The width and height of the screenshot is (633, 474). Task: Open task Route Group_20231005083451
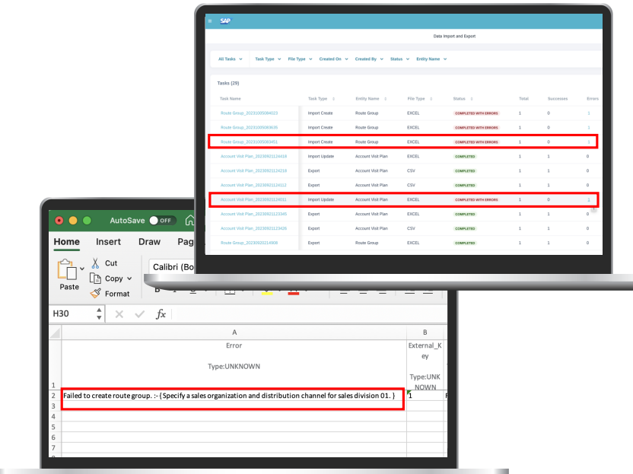pyautogui.click(x=249, y=142)
